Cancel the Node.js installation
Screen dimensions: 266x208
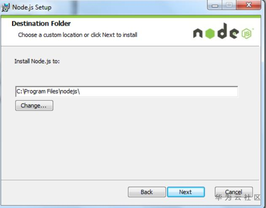(x=234, y=192)
